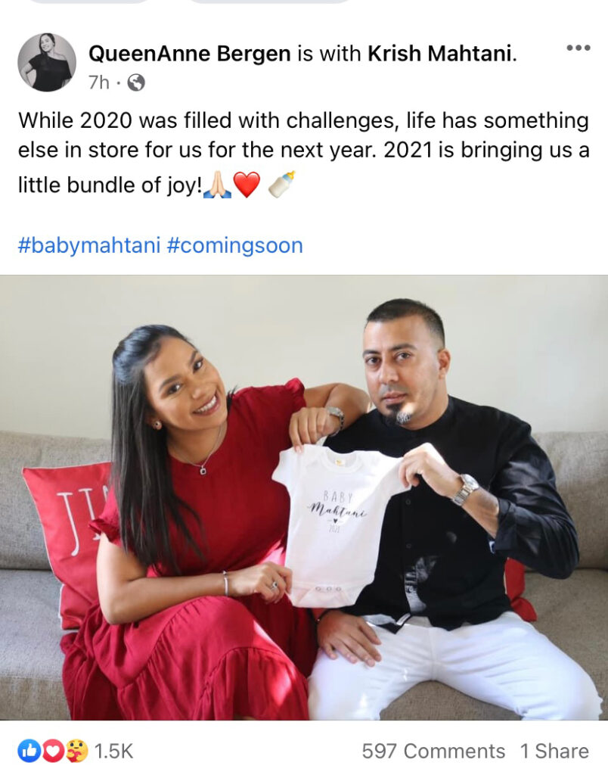Click the 7h post timestamp
Screen dimensions: 608x775
click(x=99, y=82)
